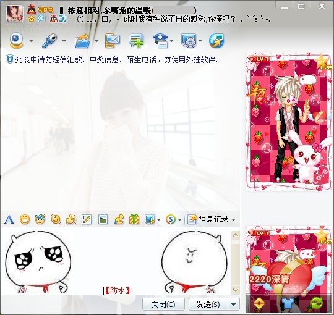Start a voice call with microphone icon

point(49,40)
